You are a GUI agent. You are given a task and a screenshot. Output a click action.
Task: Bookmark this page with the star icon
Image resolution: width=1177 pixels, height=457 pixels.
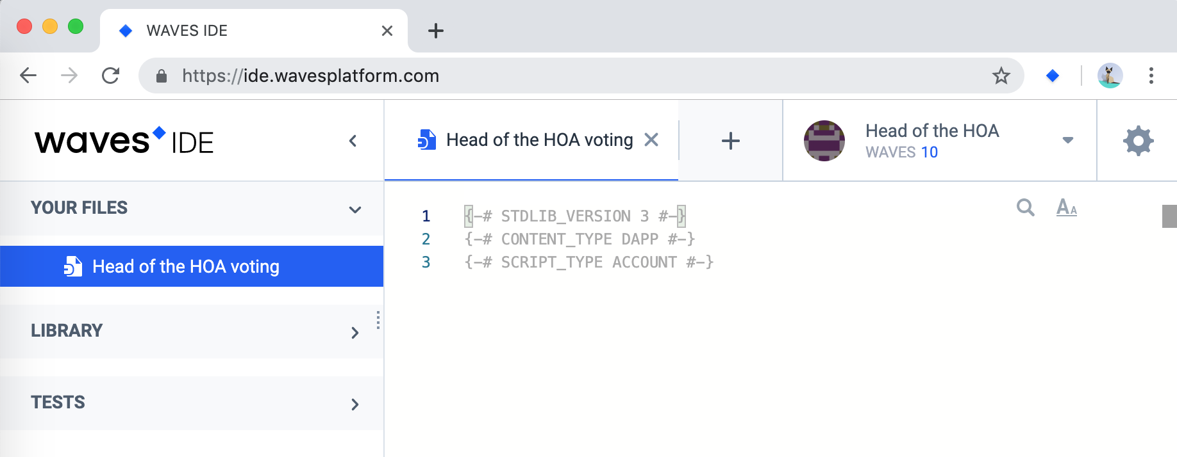point(1001,76)
